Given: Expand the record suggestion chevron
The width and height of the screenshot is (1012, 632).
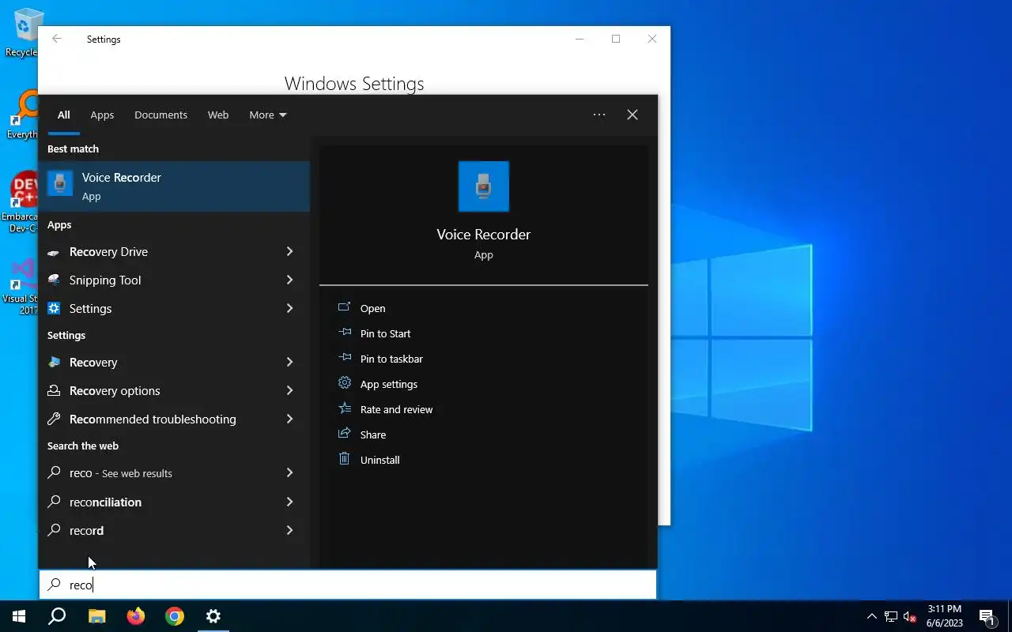Looking at the screenshot, I should [x=289, y=530].
